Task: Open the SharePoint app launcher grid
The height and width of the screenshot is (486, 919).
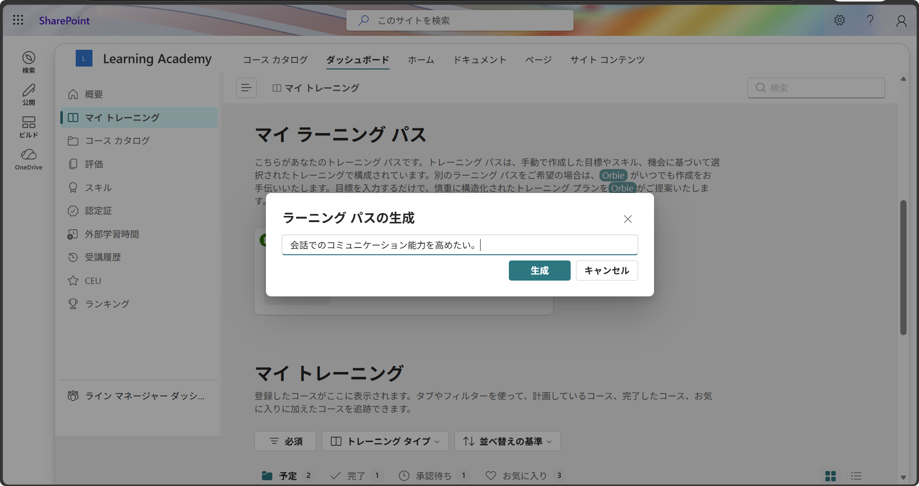Action: coord(18,20)
